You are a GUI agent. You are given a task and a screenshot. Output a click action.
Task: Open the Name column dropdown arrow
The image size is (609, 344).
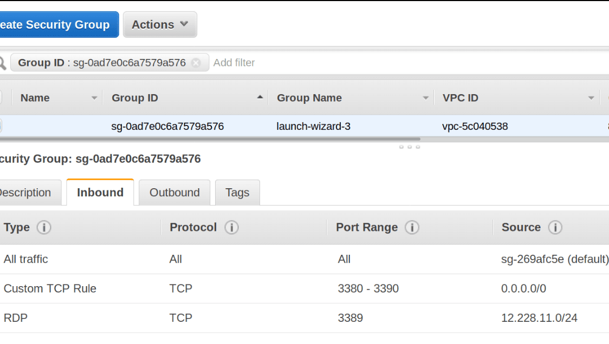(x=94, y=98)
